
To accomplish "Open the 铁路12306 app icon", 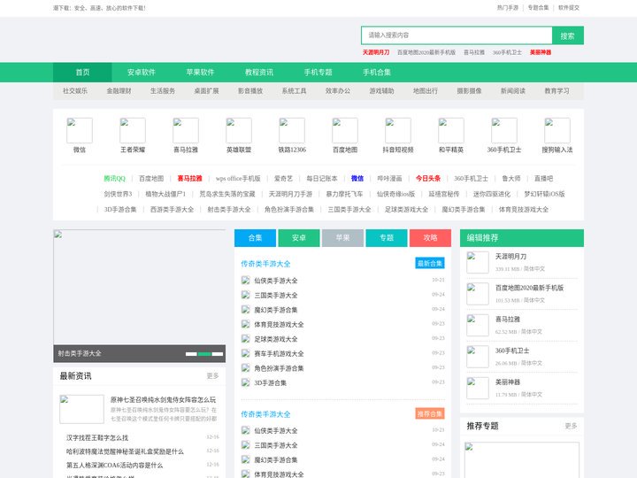I will tap(292, 130).
